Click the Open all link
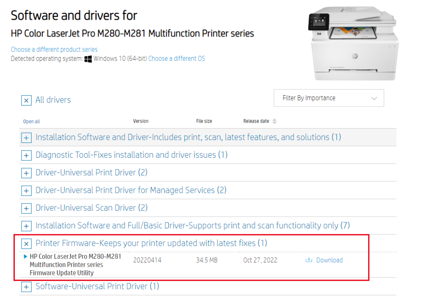Viewport: 435px width, 299px height. (x=31, y=121)
